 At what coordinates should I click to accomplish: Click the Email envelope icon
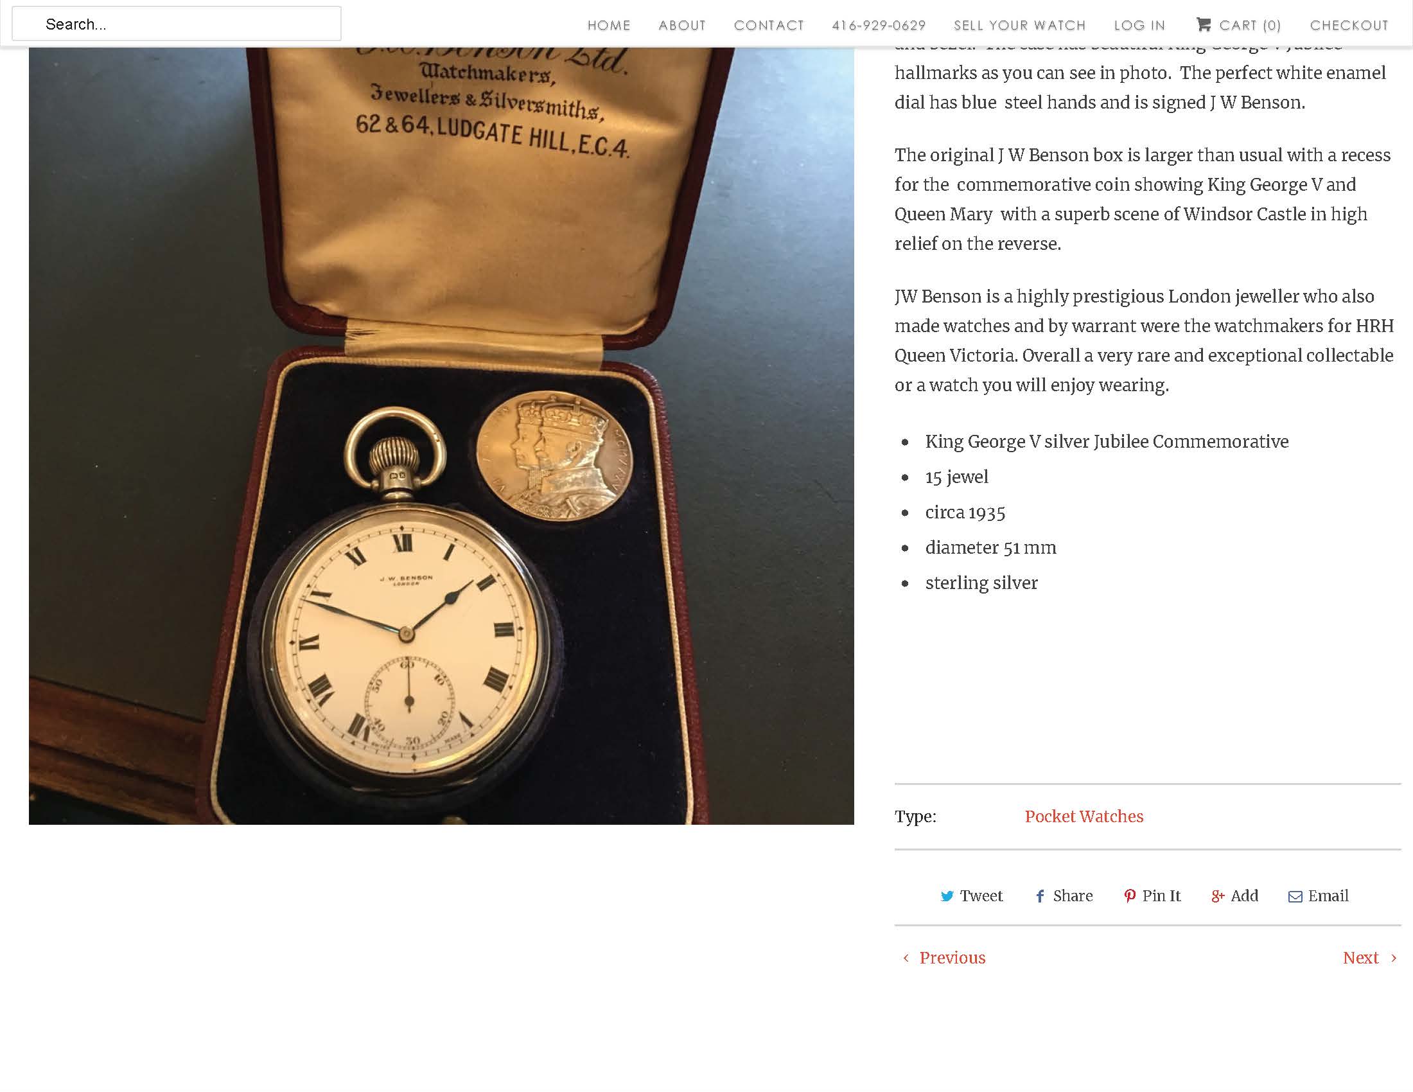pos(1295,897)
